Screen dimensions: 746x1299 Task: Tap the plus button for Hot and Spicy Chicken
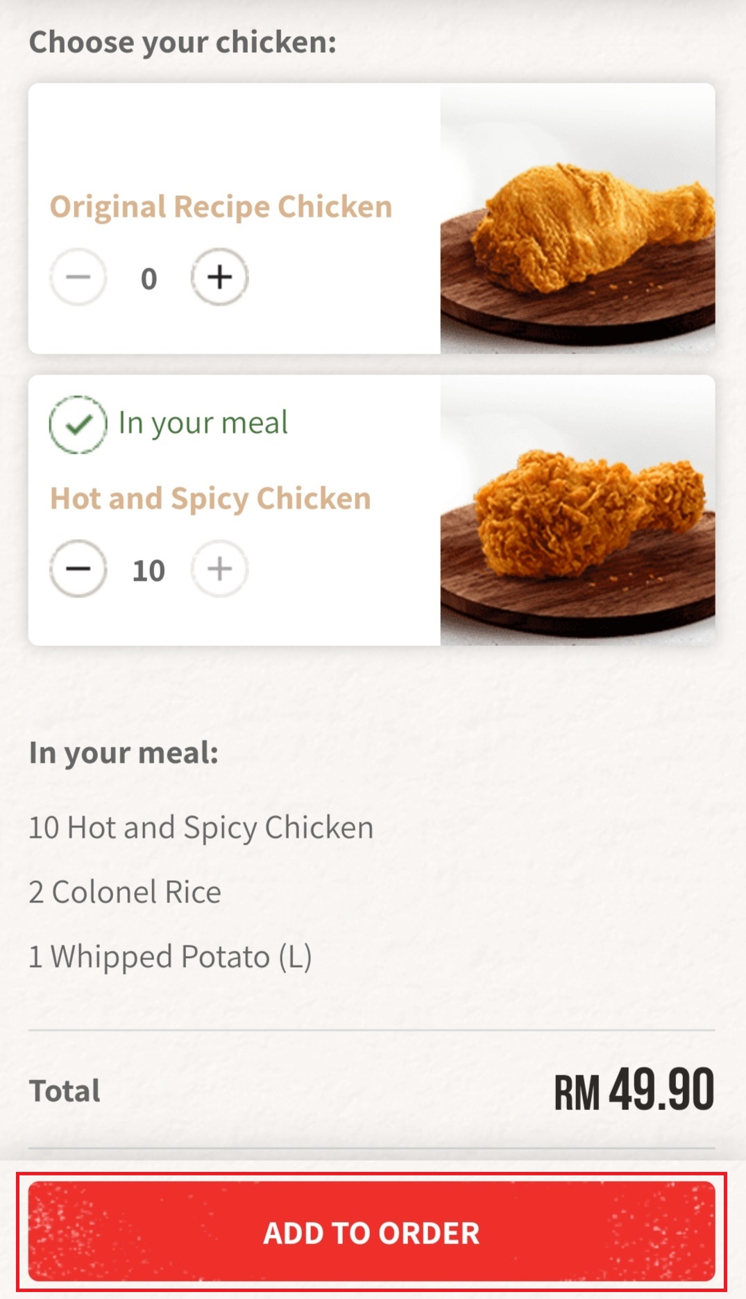(x=220, y=569)
